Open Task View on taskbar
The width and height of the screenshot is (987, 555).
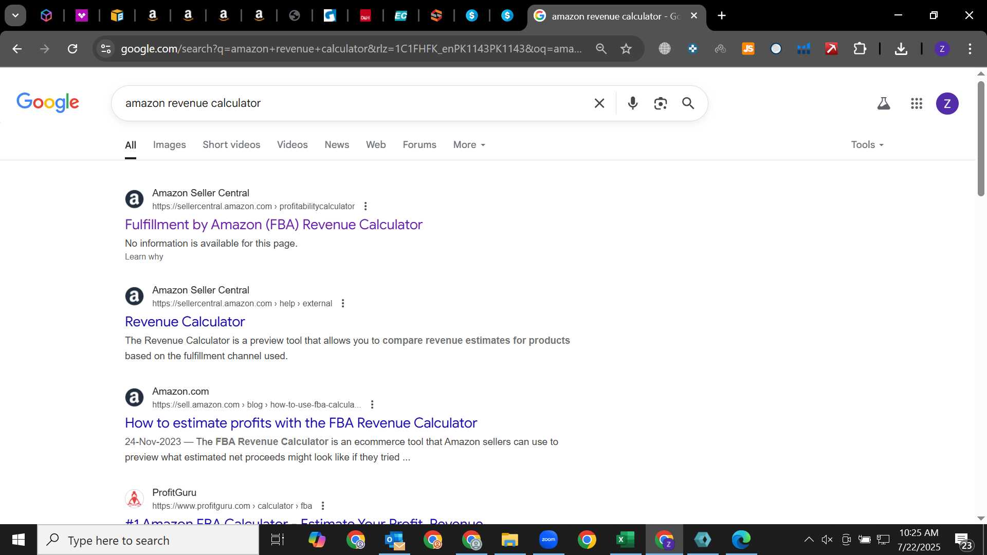[x=278, y=540]
